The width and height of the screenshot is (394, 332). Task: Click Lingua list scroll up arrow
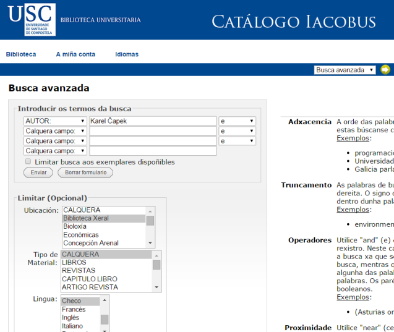point(105,300)
